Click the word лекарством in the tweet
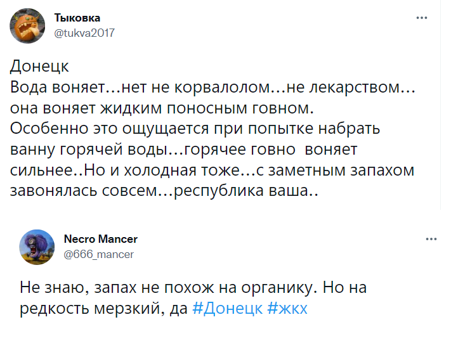This screenshot has height=355, width=451. (x=355, y=87)
